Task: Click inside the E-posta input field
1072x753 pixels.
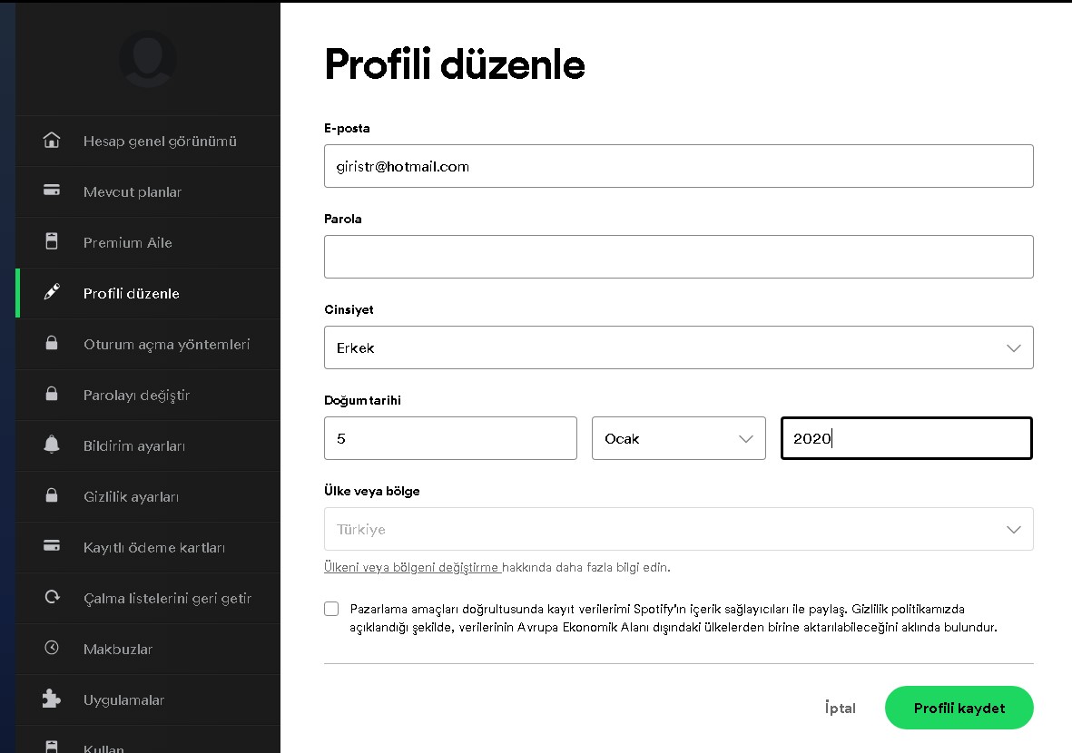Action: pos(678,166)
